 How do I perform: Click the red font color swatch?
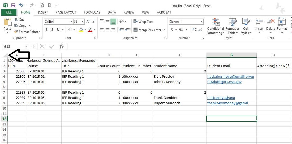coord(90,30)
